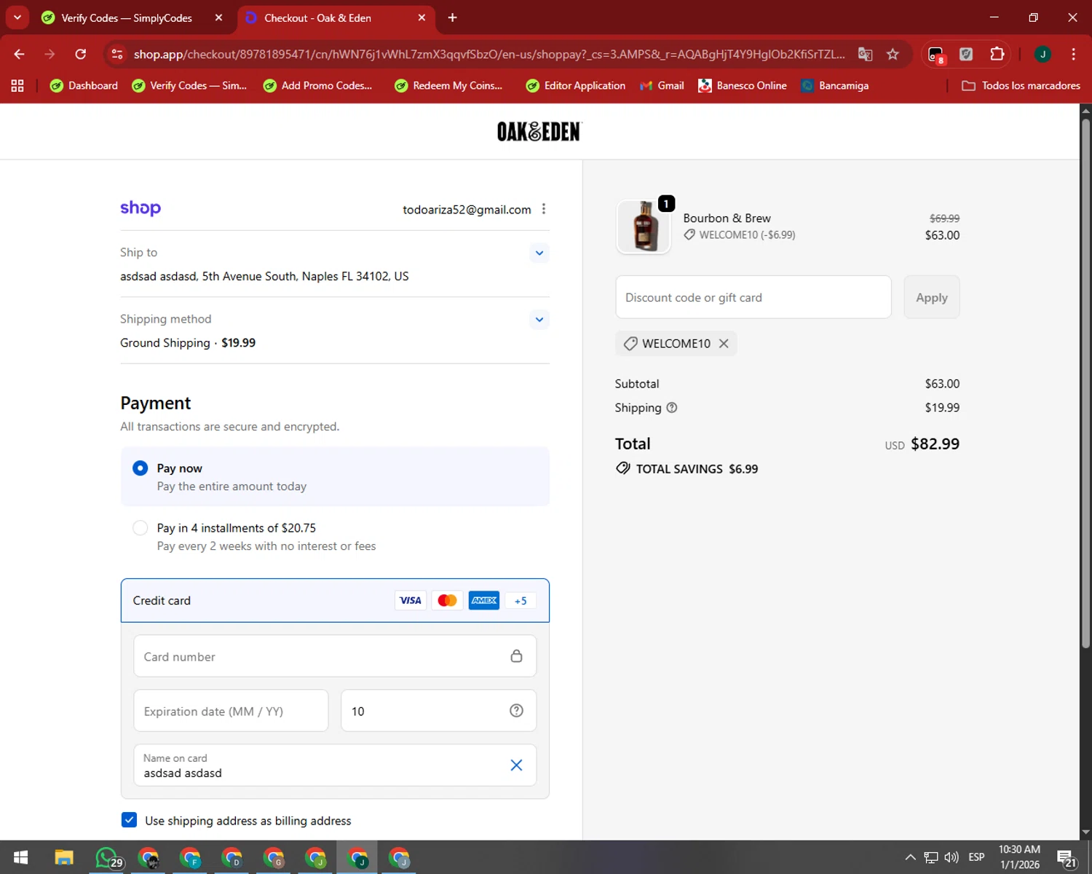
Task: Click the Bourbon & Brew product thumbnail
Action: click(x=644, y=227)
